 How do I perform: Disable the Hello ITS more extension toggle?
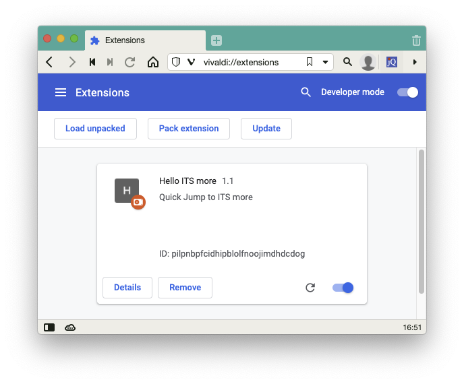[343, 288]
